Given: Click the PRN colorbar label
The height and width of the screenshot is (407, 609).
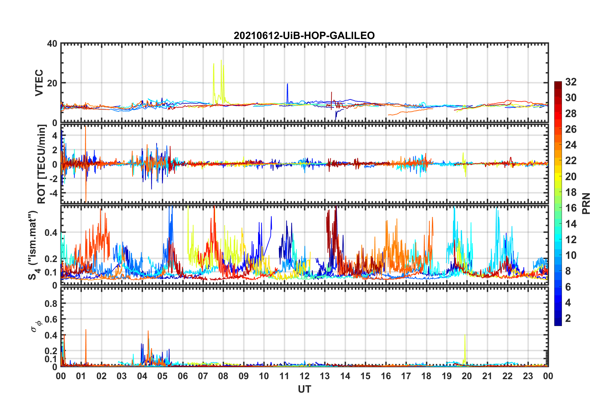Looking at the screenshot, I should tap(586, 203).
